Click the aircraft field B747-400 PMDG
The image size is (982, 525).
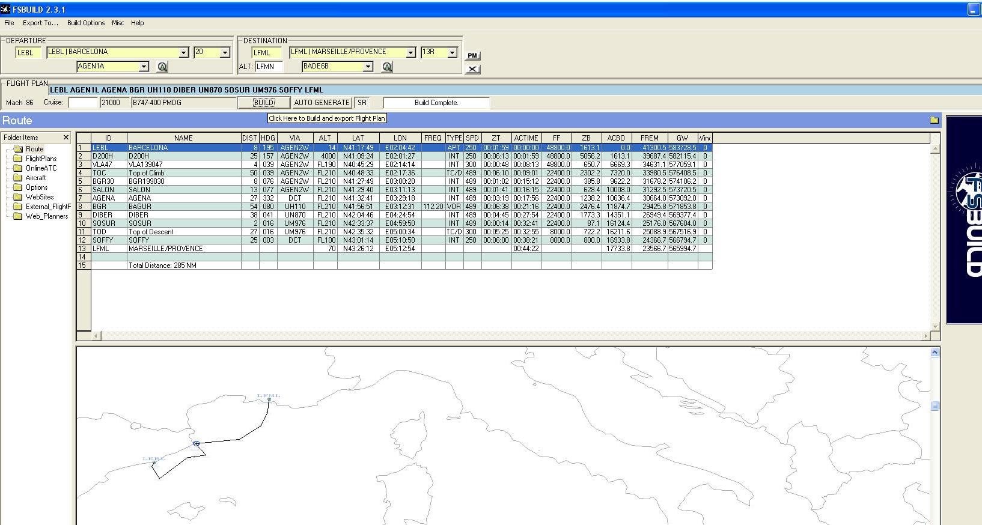[184, 103]
